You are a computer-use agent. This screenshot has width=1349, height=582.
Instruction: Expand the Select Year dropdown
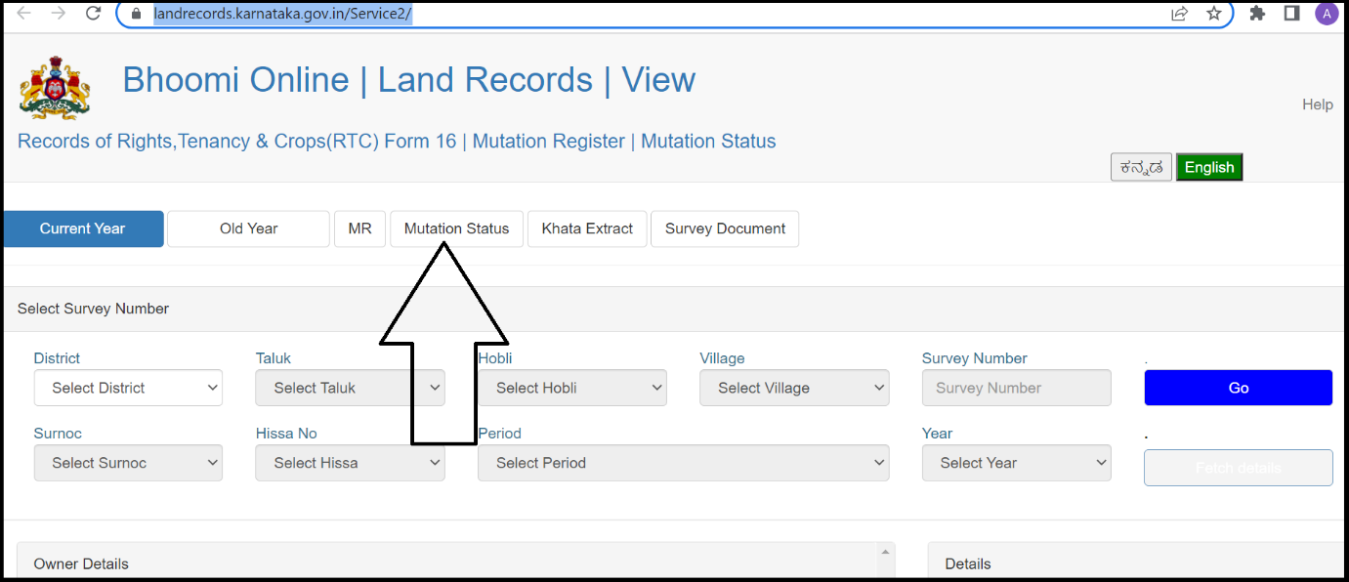coord(1016,463)
